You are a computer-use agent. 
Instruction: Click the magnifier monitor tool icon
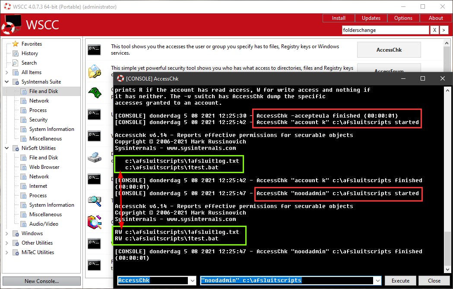pos(95,201)
